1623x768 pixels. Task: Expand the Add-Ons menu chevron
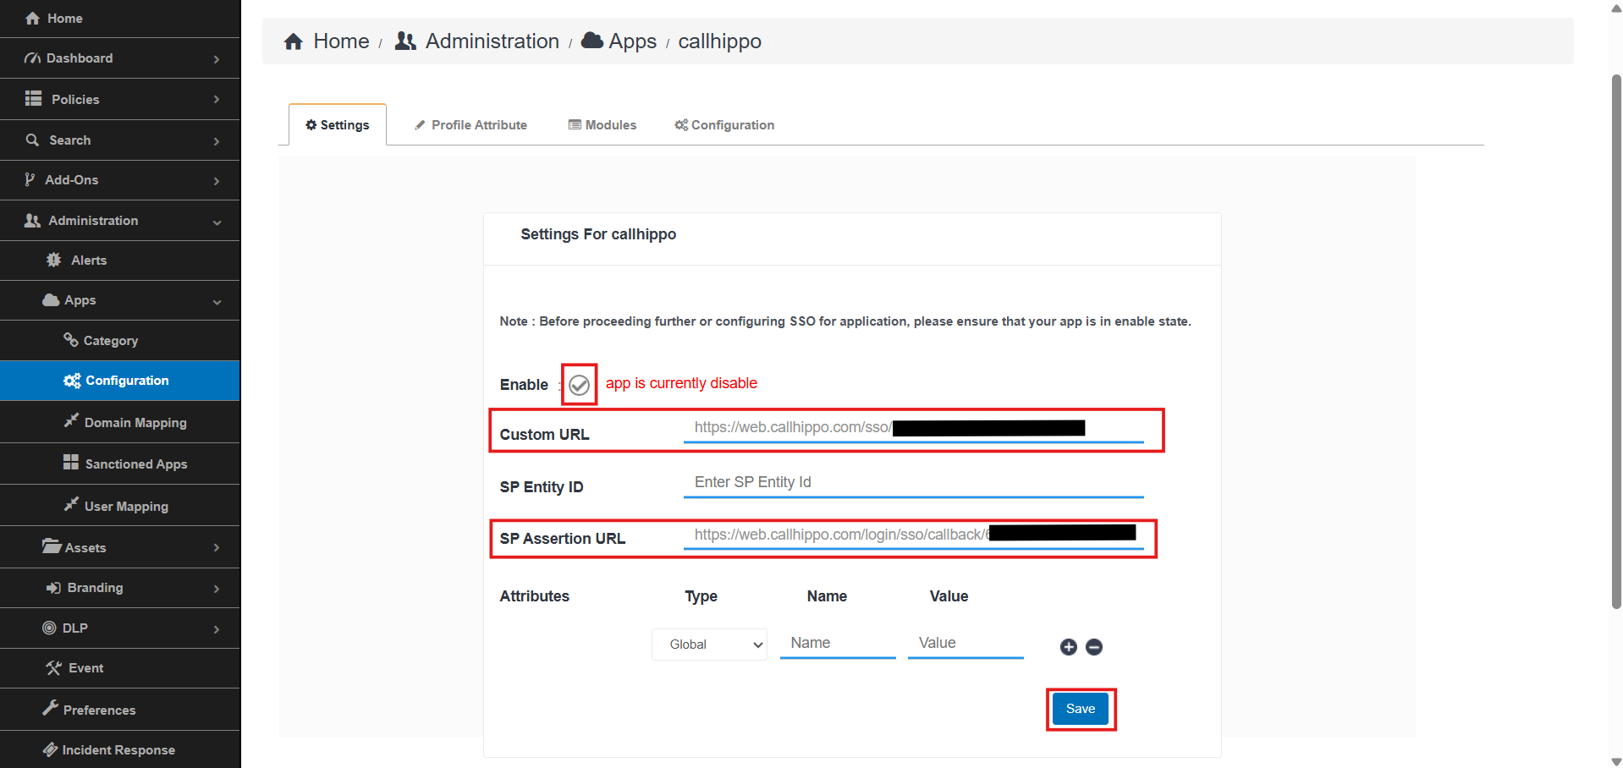pos(217,181)
